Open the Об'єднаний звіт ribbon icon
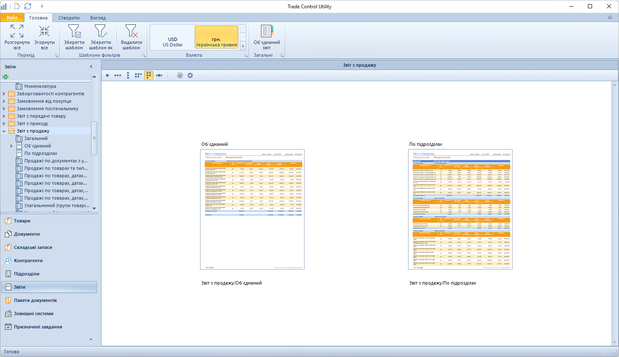619x357 pixels. (x=266, y=31)
